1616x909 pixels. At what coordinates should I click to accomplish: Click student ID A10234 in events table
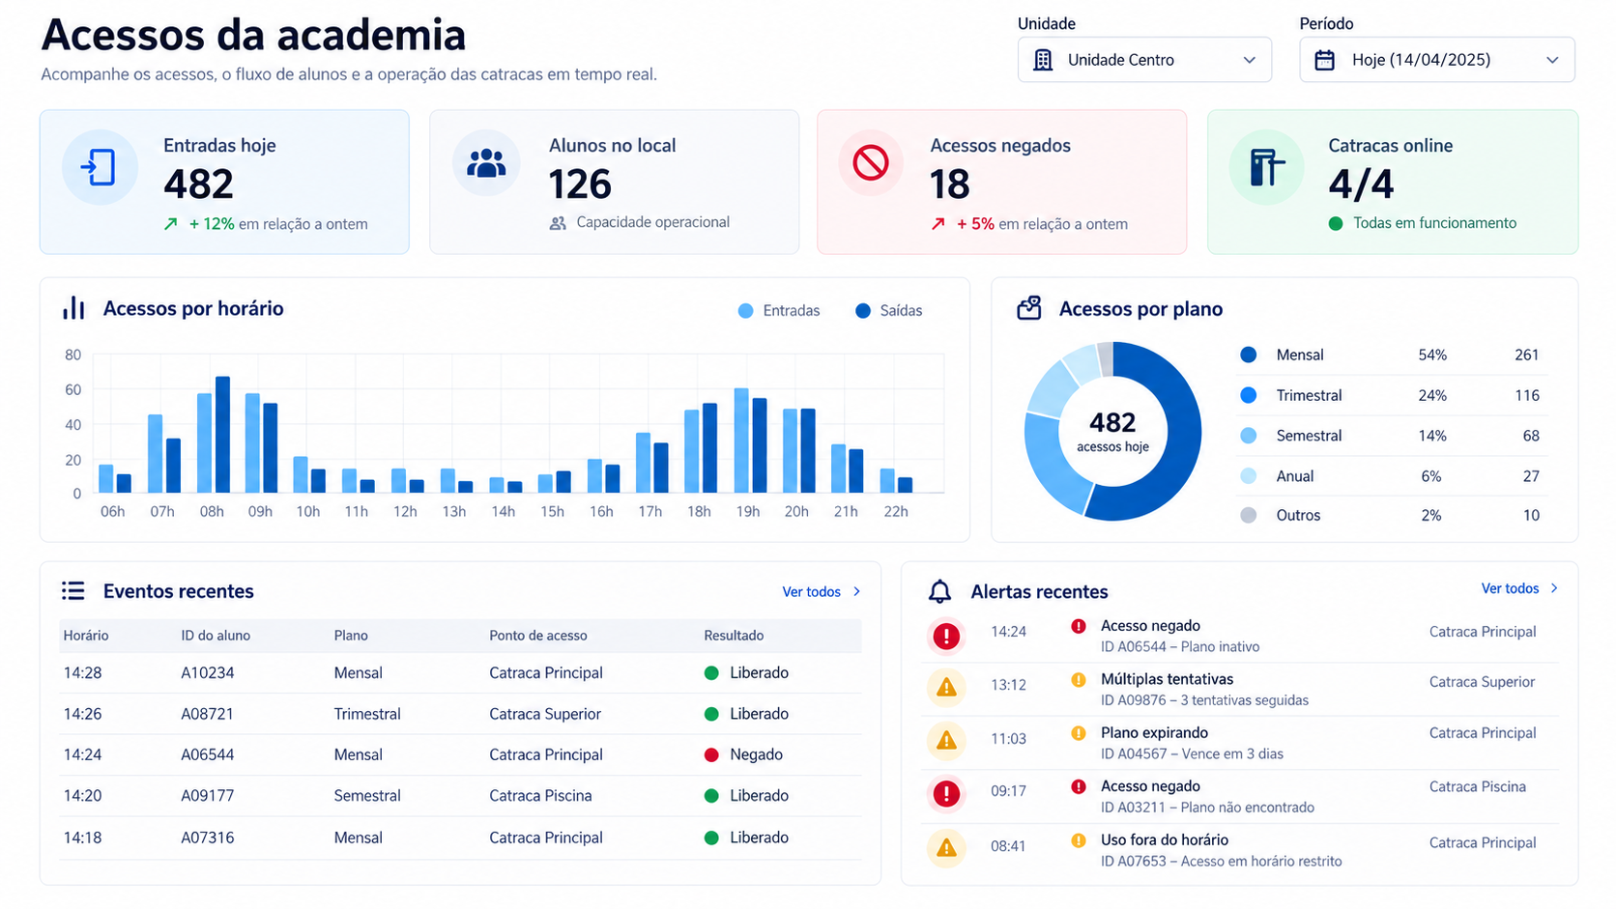[208, 673]
